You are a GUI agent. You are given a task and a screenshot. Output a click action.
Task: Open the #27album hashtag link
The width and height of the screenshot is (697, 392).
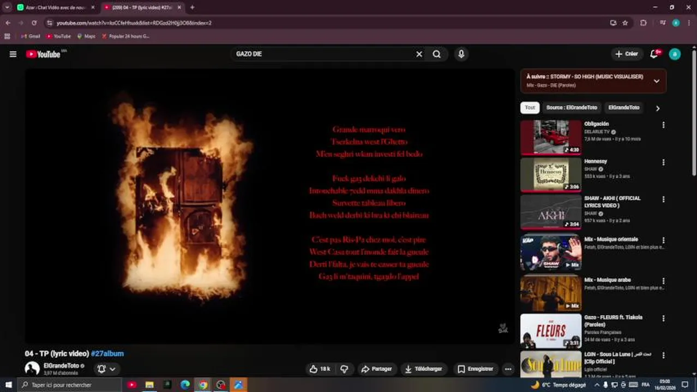pos(107,353)
